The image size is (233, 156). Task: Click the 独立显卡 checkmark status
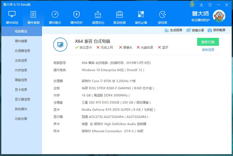(83, 47)
